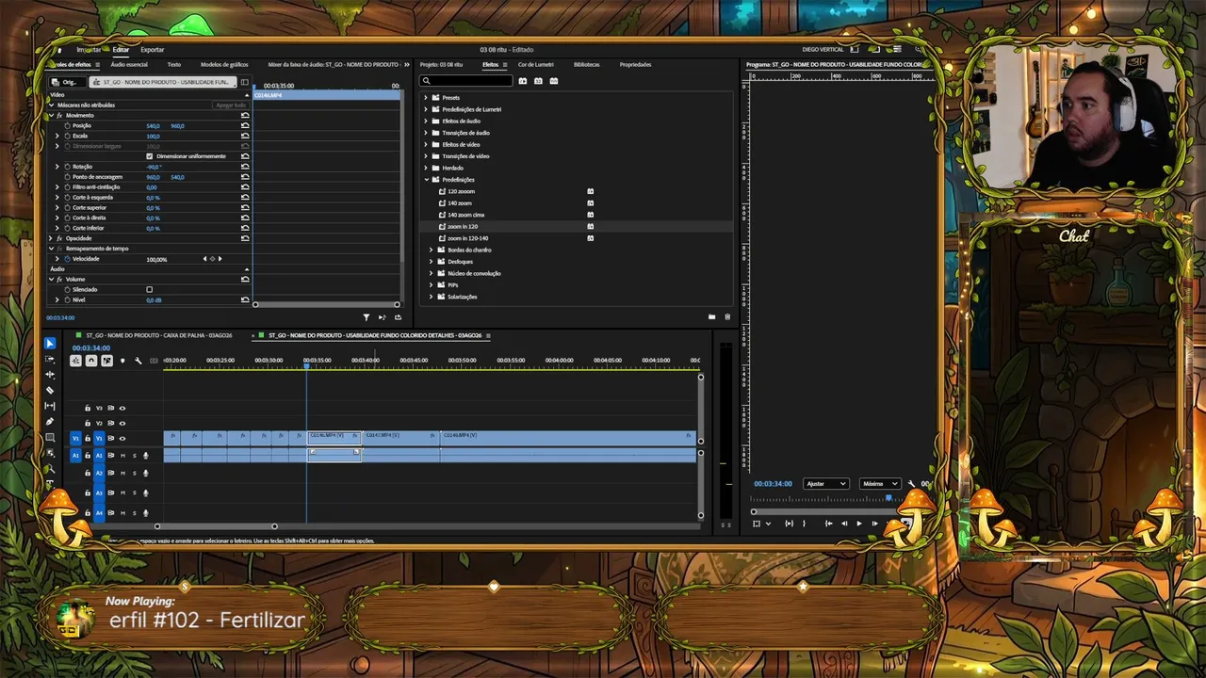Select the Slip tool
Screen dimensions: 1206x678
pos(50,406)
